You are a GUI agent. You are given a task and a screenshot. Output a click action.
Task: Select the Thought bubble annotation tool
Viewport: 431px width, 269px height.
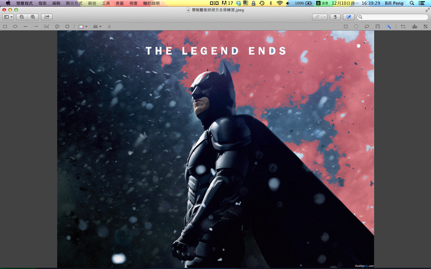(67, 27)
